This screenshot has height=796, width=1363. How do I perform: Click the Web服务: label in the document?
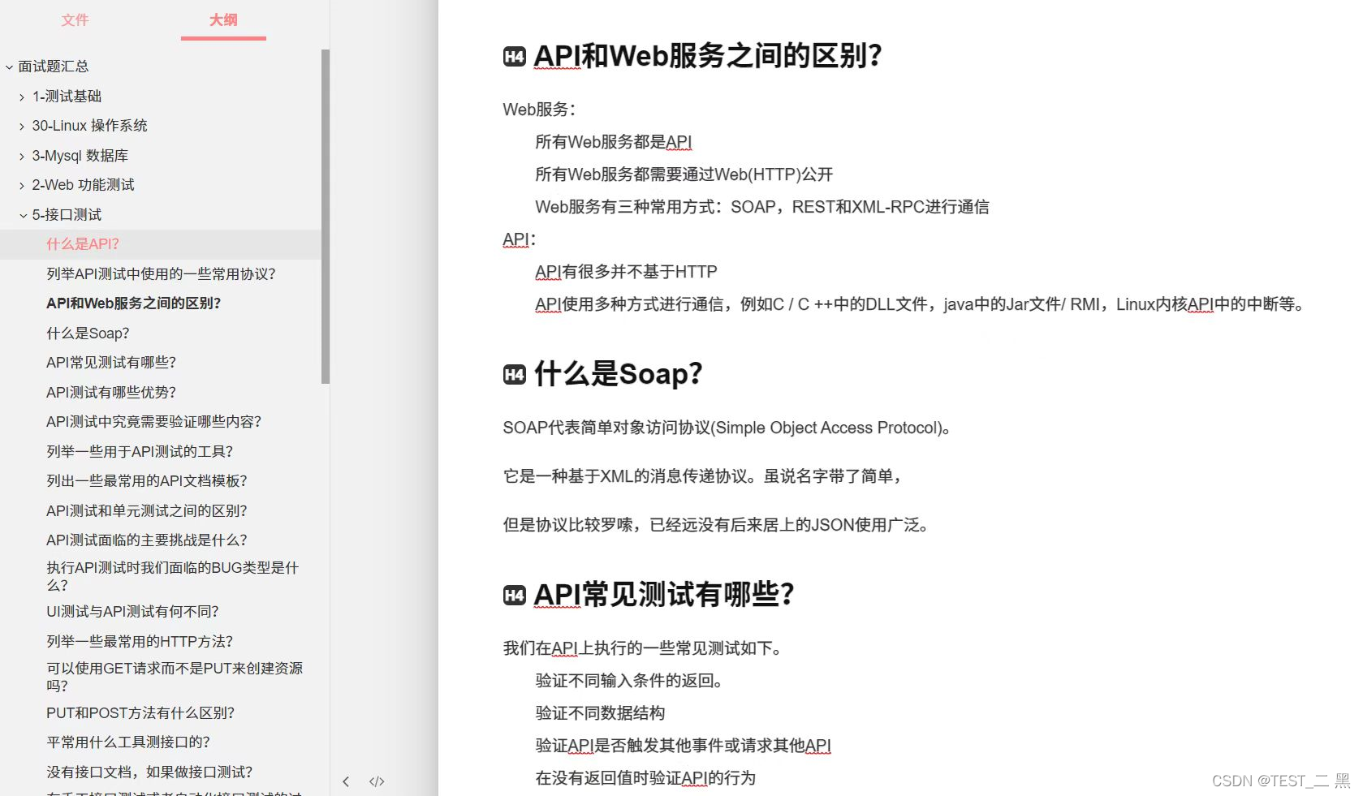click(x=539, y=110)
